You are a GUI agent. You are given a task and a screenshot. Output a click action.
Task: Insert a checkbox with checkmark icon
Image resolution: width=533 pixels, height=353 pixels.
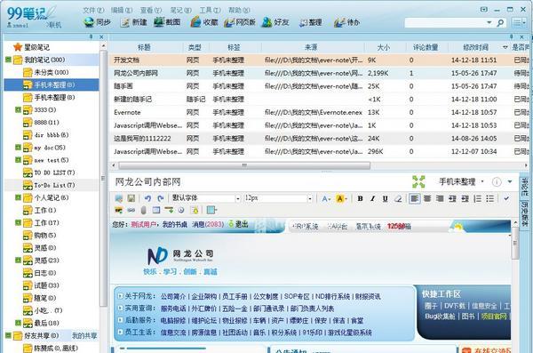click(506, 198)
